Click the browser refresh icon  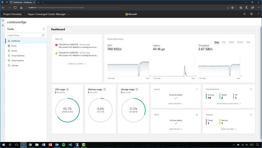(x=15, y=8)
